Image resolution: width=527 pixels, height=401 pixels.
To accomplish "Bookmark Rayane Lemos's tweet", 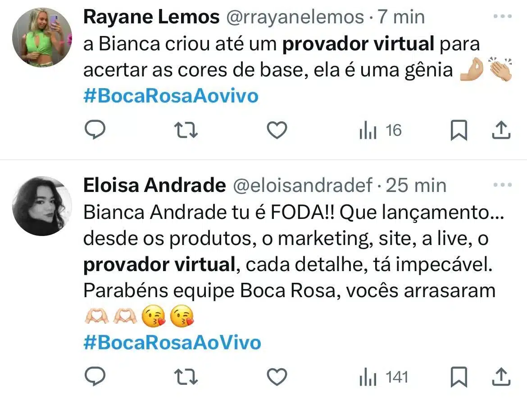I will pos(459,130).
